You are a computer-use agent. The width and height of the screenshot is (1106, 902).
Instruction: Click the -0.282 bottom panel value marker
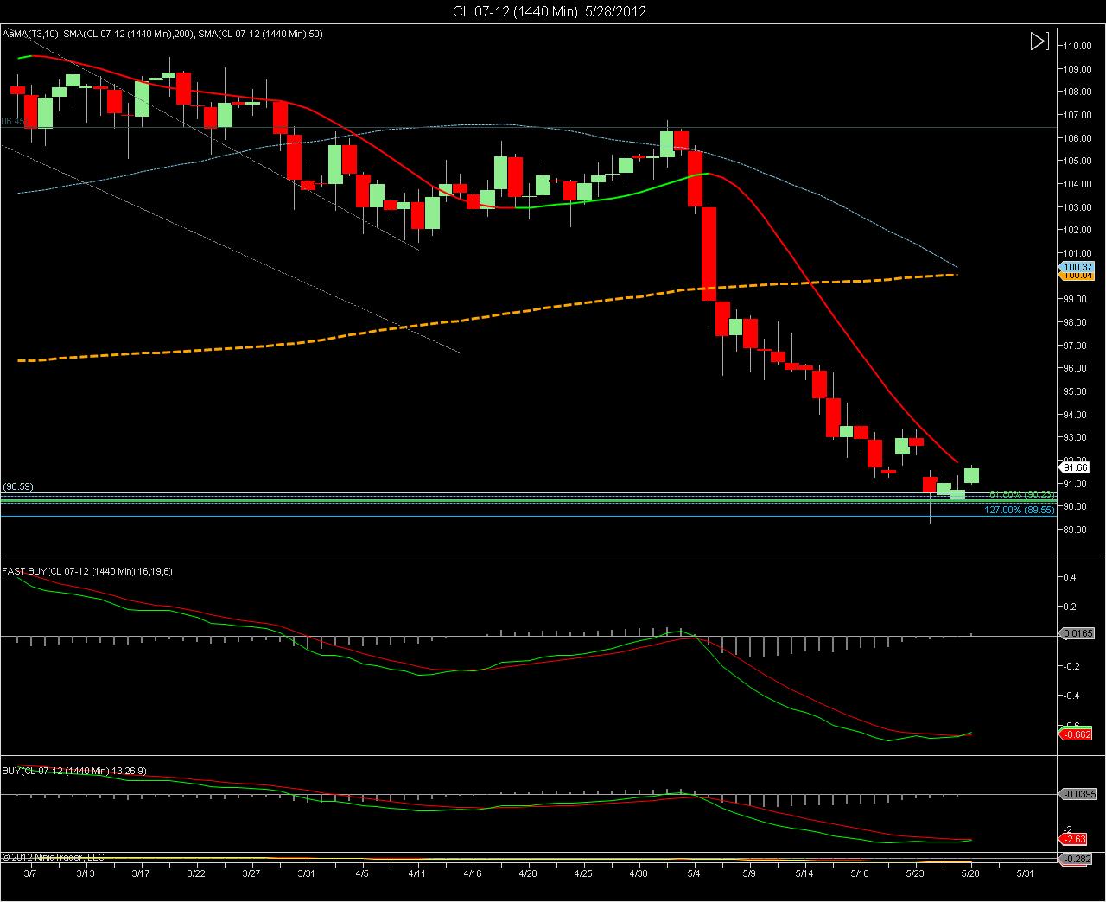coord(1077,858)
